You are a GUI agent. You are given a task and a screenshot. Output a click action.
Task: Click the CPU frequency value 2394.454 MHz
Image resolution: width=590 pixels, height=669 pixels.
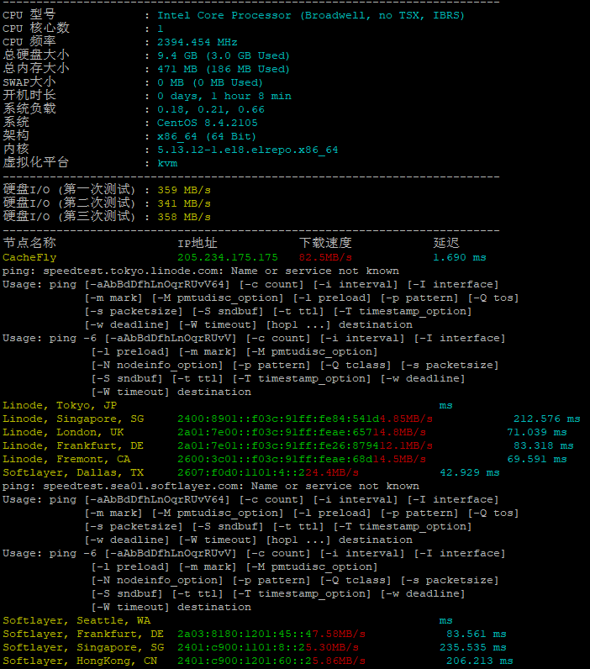point(198,42)
